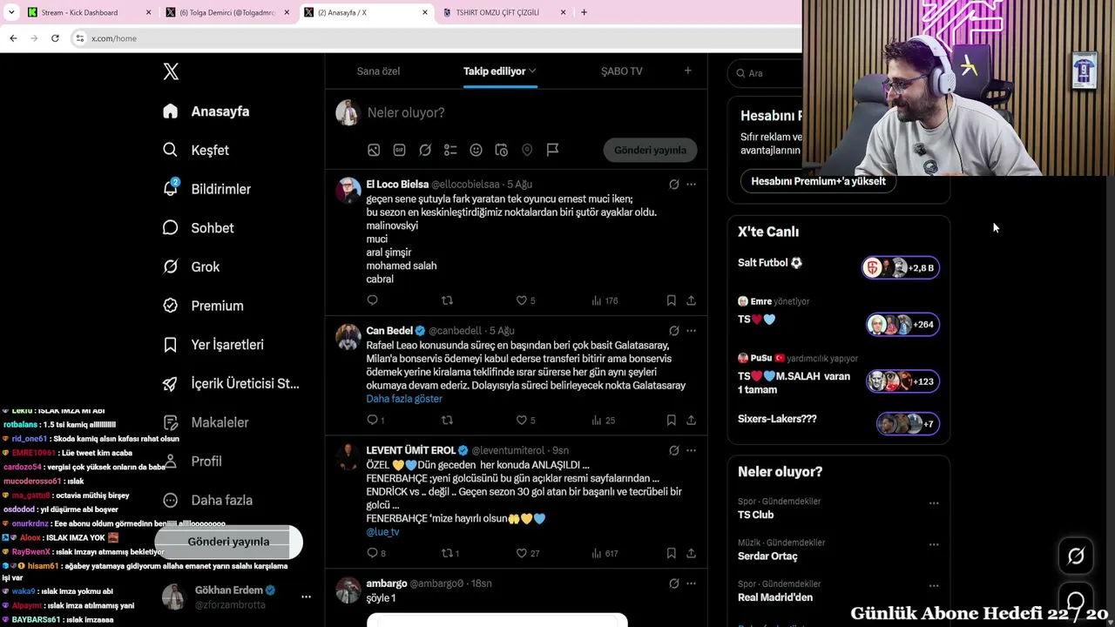Screen dimensions: 1115x627
Task: Open @lue_tv mention link
Action: click(382, 532)
